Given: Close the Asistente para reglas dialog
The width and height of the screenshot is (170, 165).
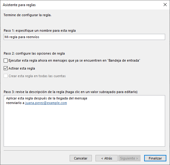Looking at the screenshot, I should click(165, 5).
